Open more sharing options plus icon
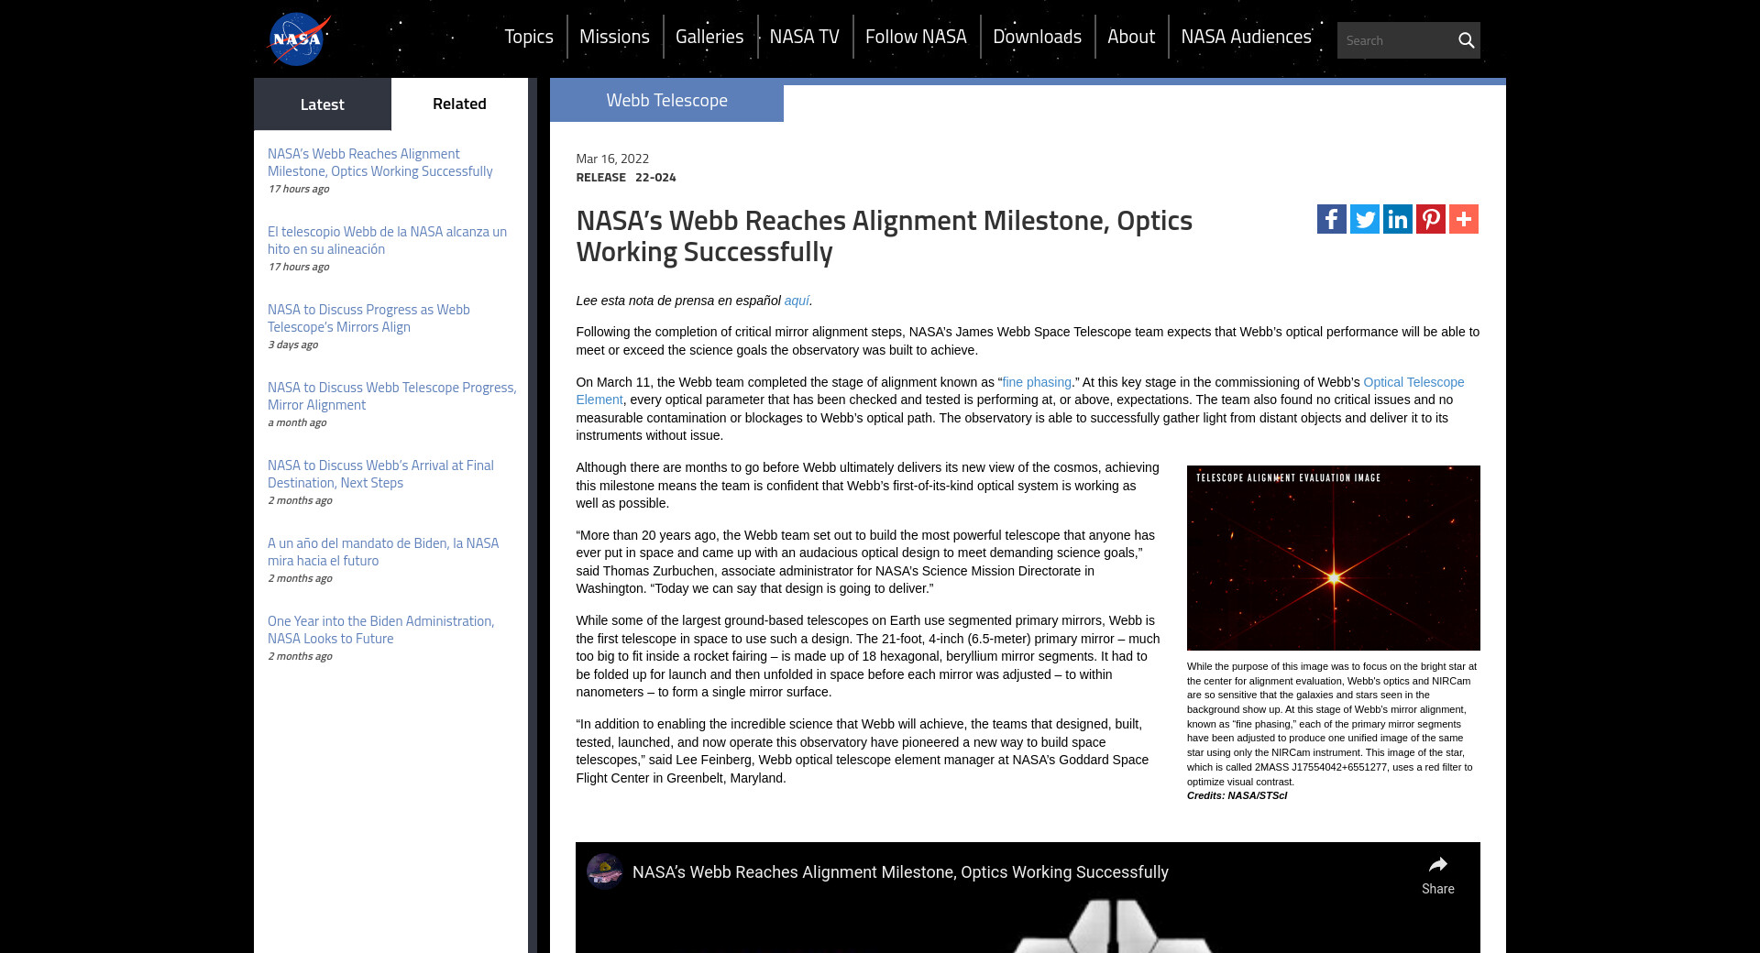This screenshot has height=953, width=1760. (1463, 219)
